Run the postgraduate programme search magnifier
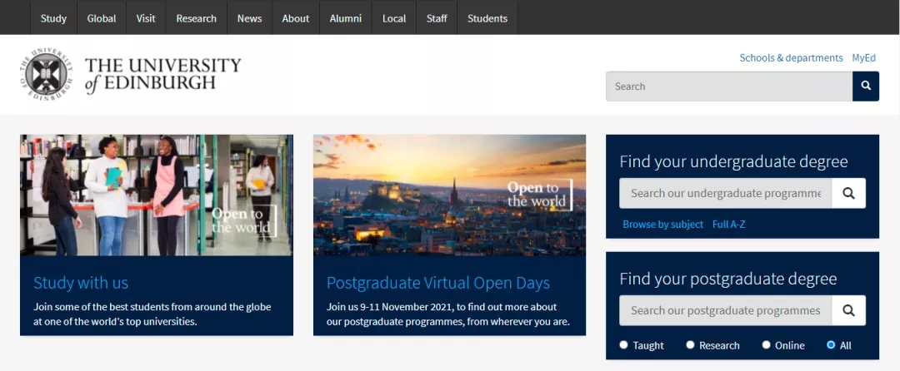The width and height of the screenshot is (900, 371). [849, 310]
